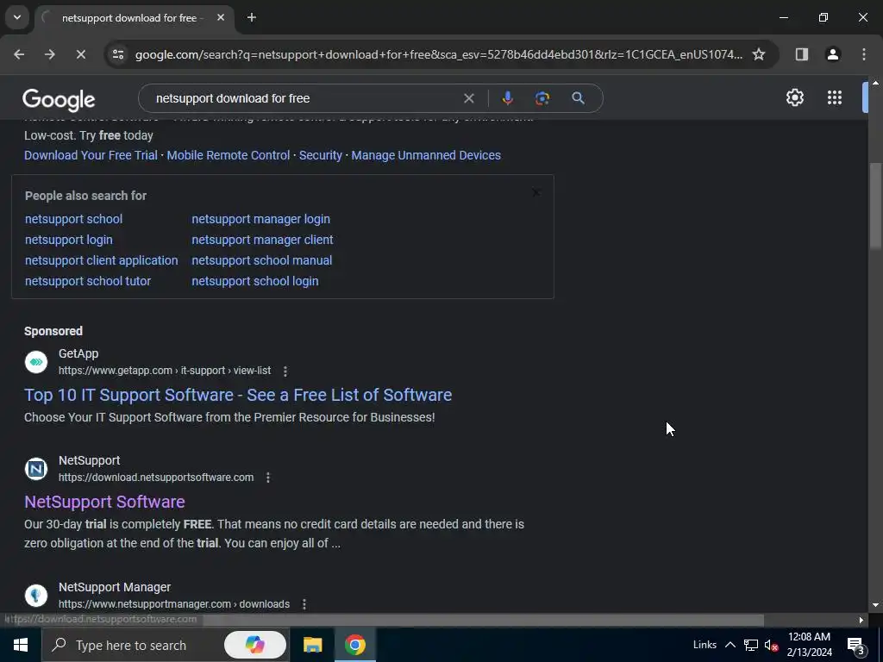883x662 pixels.
Task: Open the tab search dropdown arrow
Action: (17, 17)
